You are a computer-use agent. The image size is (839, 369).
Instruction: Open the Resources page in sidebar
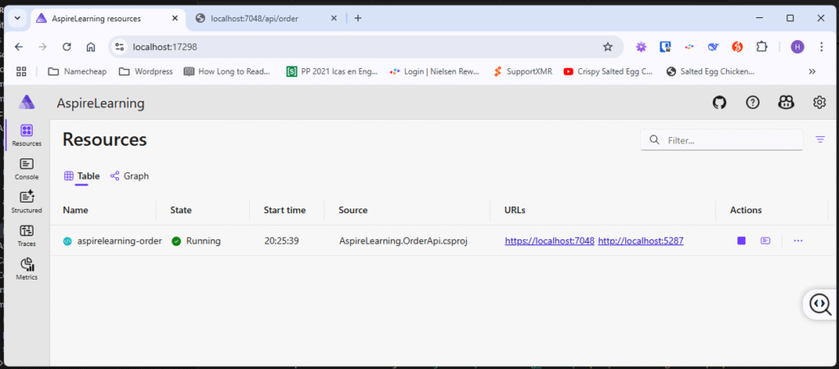click(26, 135)
